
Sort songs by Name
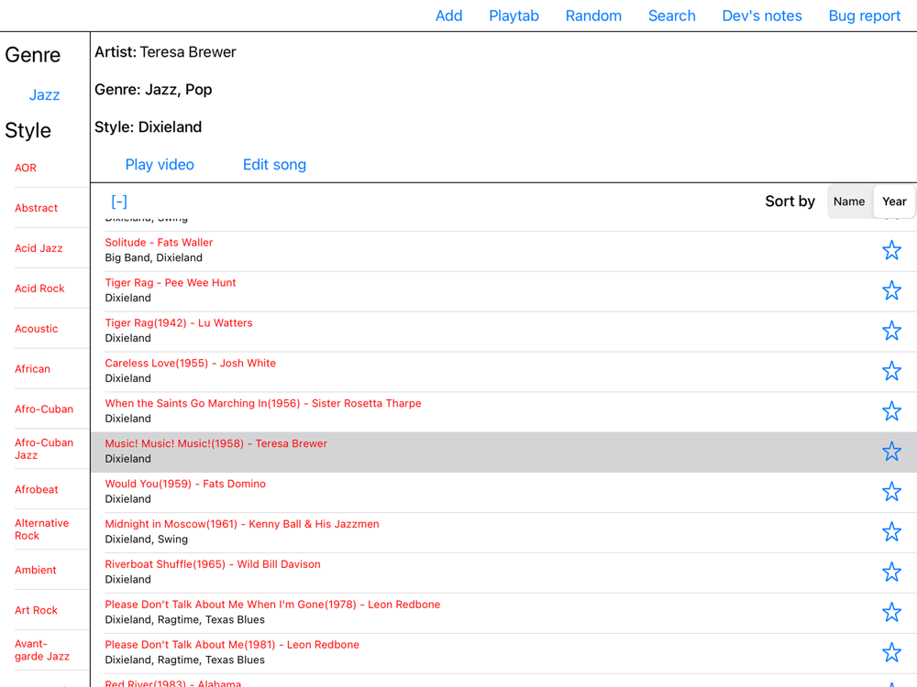point(849,202)
